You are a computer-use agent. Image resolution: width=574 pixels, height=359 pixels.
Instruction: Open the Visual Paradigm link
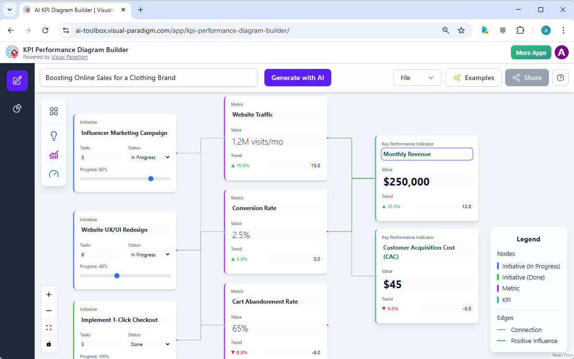pos(69,57)
